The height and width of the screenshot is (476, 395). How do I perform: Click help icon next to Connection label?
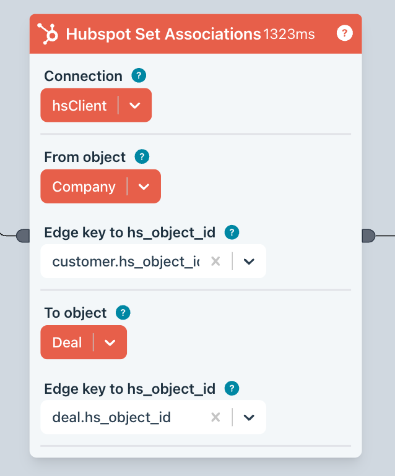click(x=139, y=76)
